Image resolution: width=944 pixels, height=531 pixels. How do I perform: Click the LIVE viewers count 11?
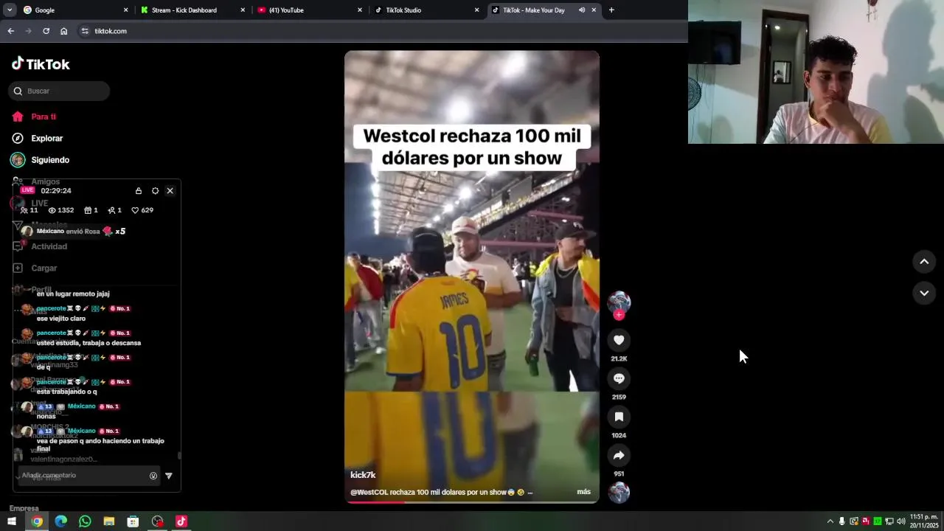[x=29, y=210]
